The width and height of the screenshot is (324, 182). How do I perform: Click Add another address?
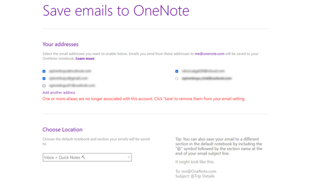(x=59, y=93)
